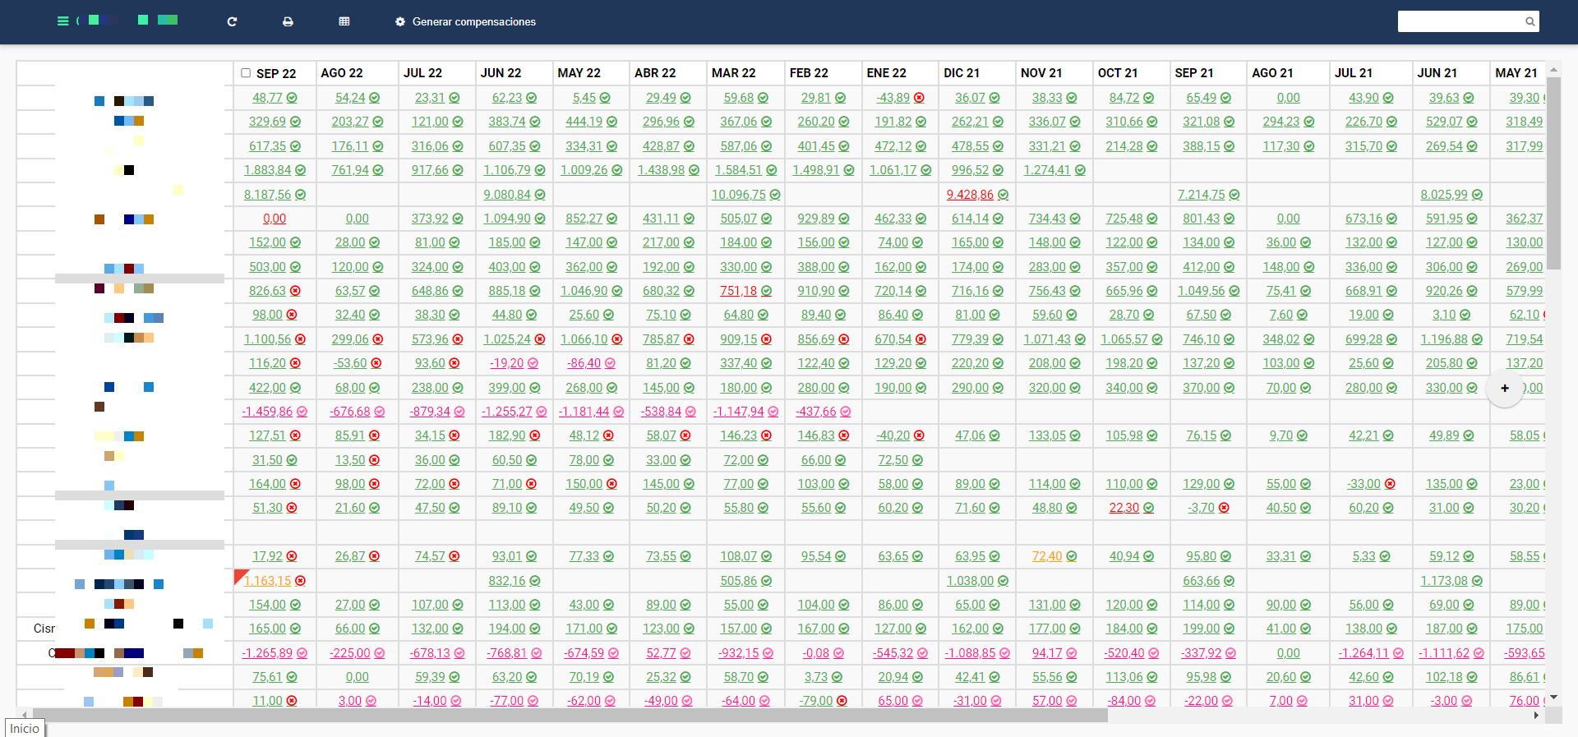Screen dimensions: 1578x737
Task: Click the gear icon beside Generar compensaciones
Action: tap(400, 21)
